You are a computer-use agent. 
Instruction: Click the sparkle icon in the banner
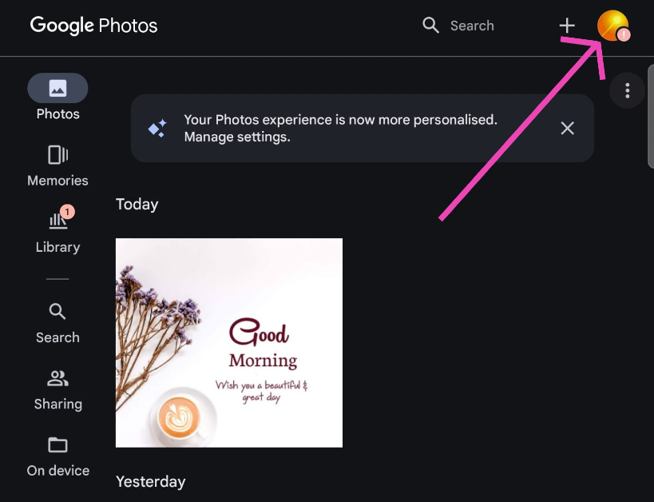[x=157, y=128]
